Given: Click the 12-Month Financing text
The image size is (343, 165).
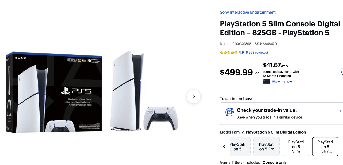Looking at the screenshot, I should pos(277,76).
